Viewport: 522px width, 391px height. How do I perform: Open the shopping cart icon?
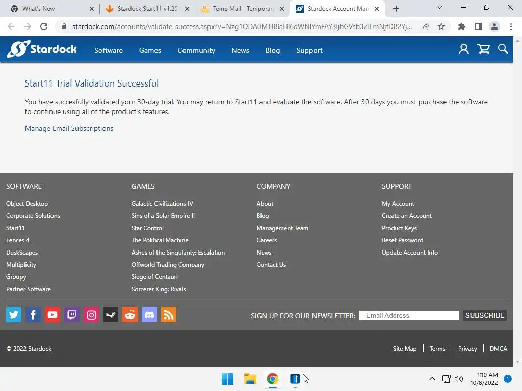(483, 49)
